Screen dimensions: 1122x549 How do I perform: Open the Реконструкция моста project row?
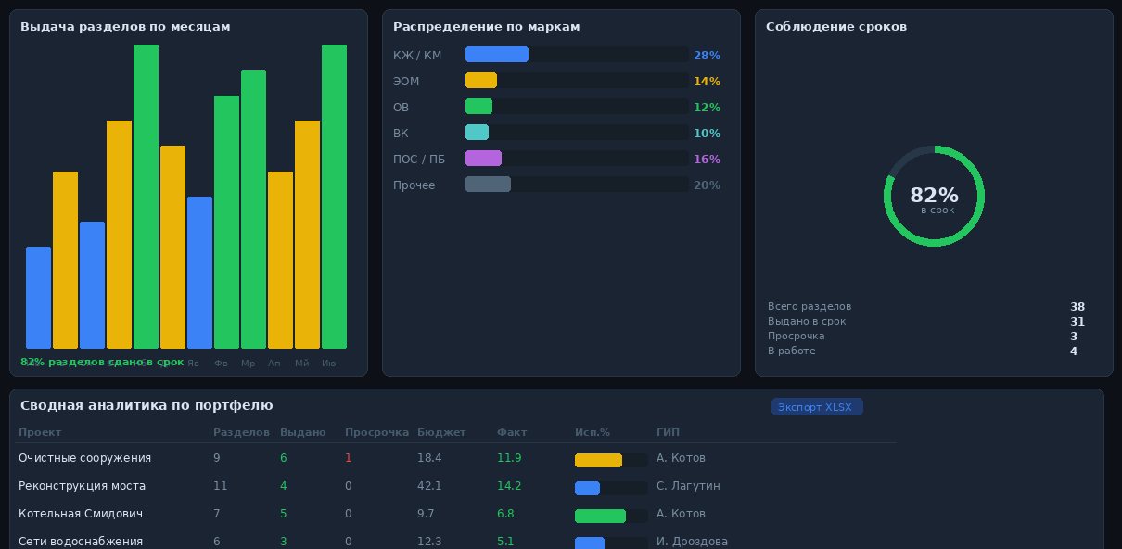pyautogui.click(x=457, y=486)
